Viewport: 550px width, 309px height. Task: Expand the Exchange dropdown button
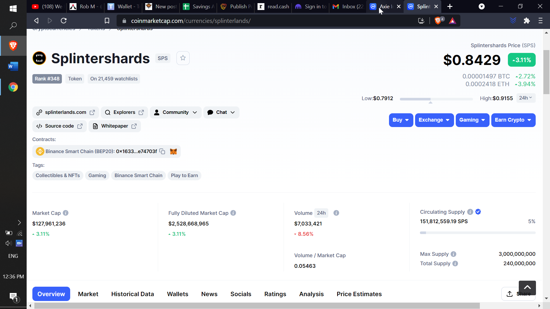(x=434, y=120)
